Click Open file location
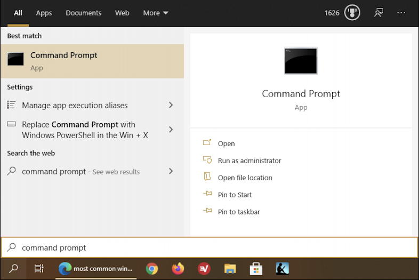The image size is (419, 280). pyautogui.click(x=245, y=178)
